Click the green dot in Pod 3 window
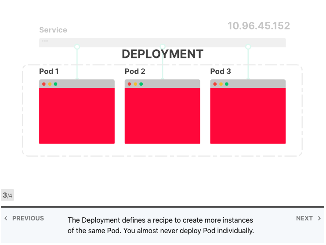326x245 pixels. point(227,84)
